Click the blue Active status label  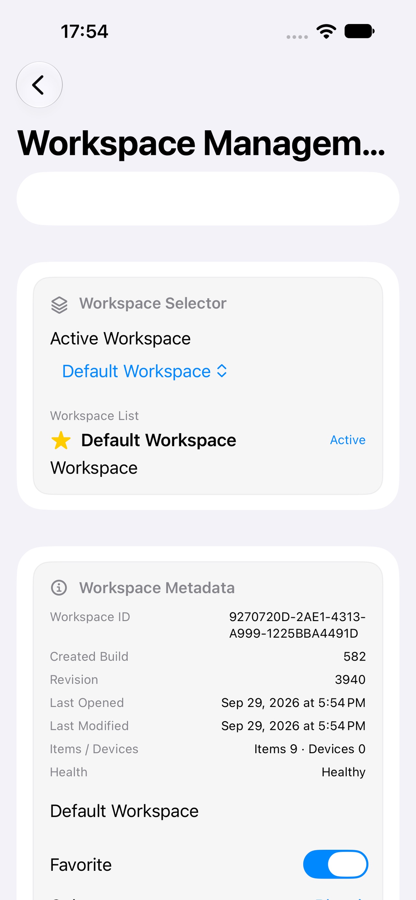tap(348, 440)
